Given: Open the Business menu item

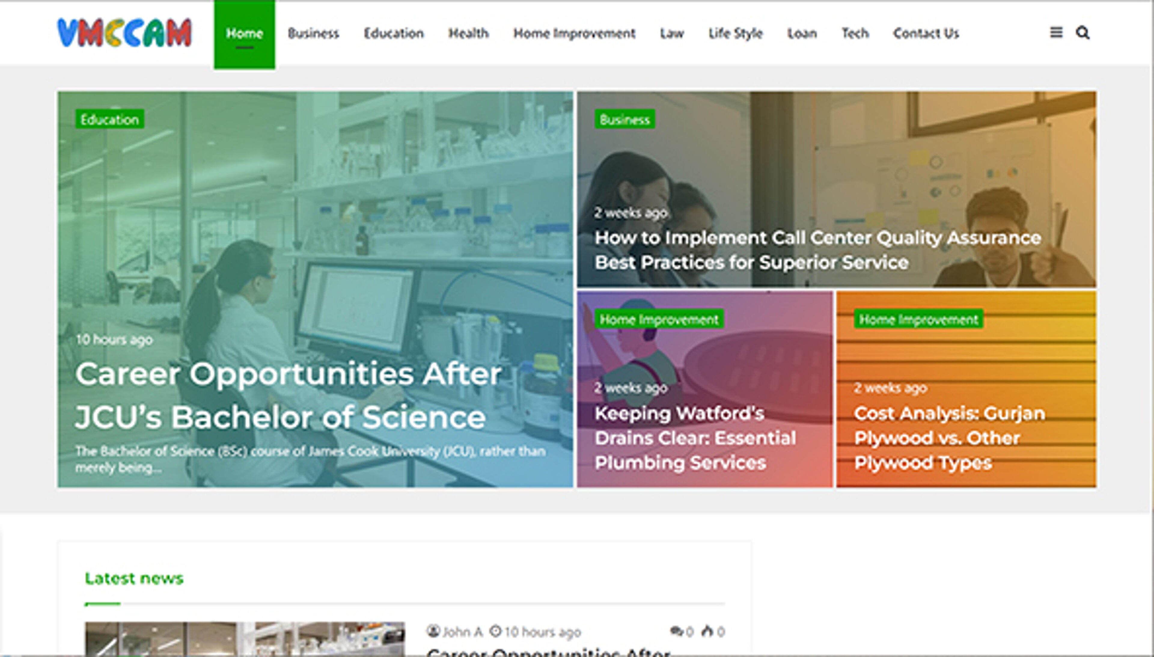Looking at the screenshot, I should [x=313, y=33].
